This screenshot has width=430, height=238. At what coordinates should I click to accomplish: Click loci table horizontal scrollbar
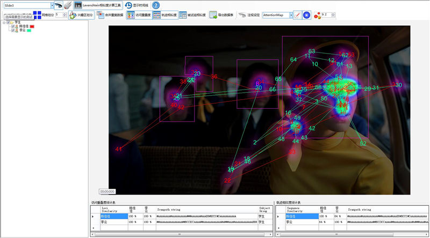180,234
